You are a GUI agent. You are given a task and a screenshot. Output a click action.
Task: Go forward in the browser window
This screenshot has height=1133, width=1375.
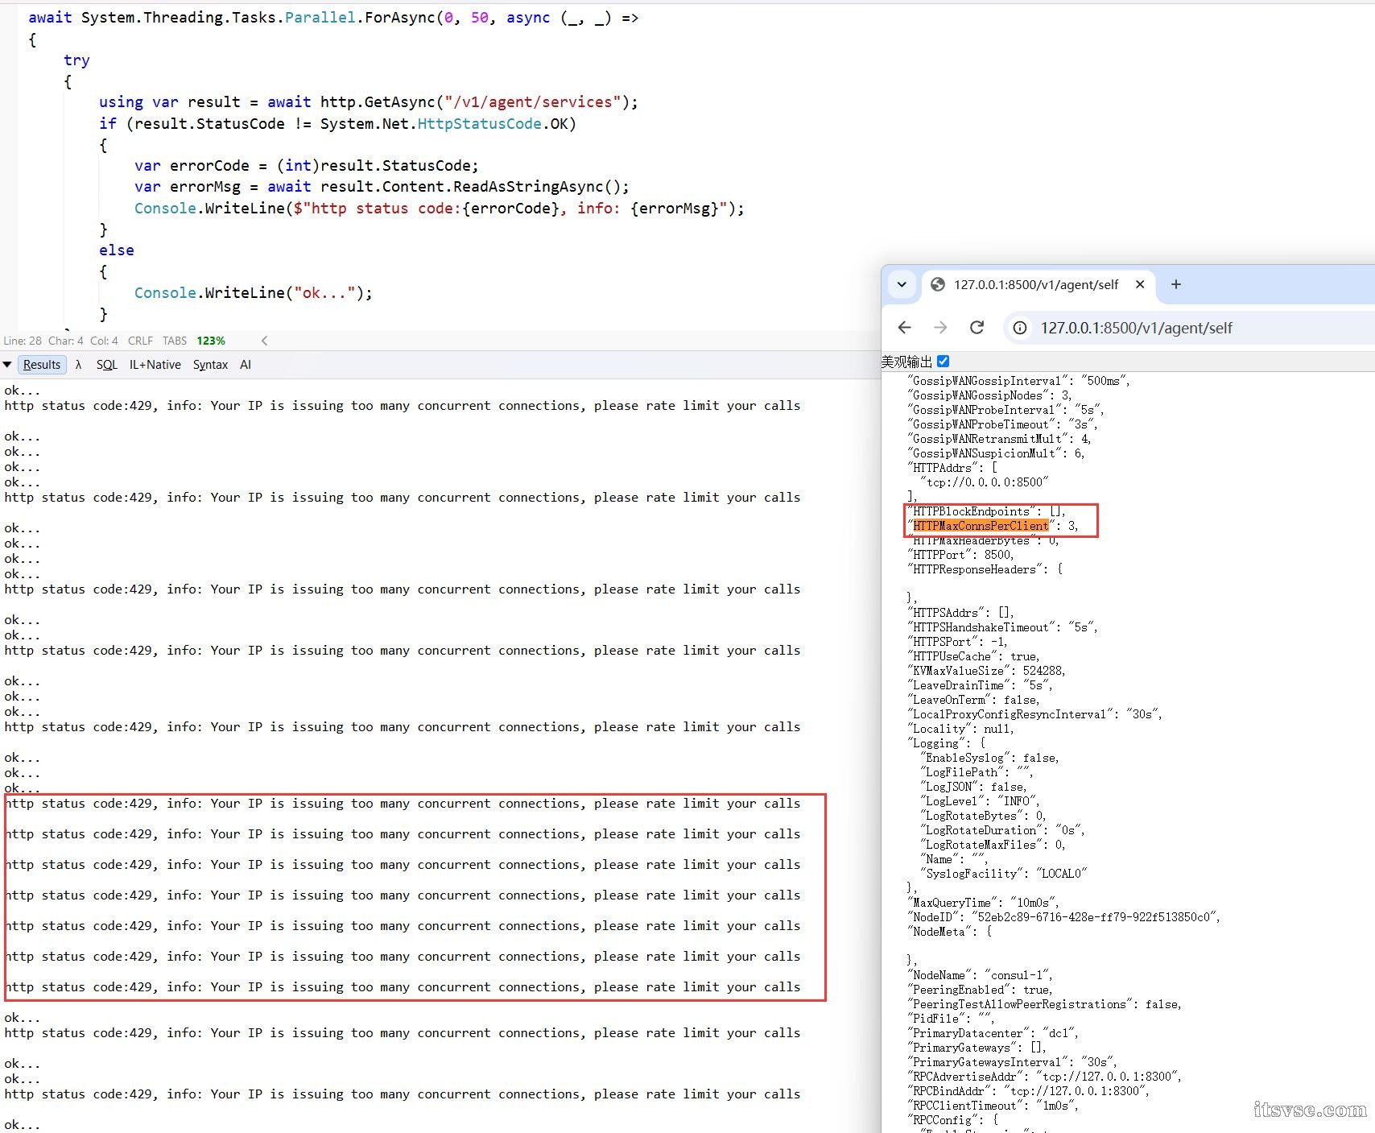[x=940, y=328]
